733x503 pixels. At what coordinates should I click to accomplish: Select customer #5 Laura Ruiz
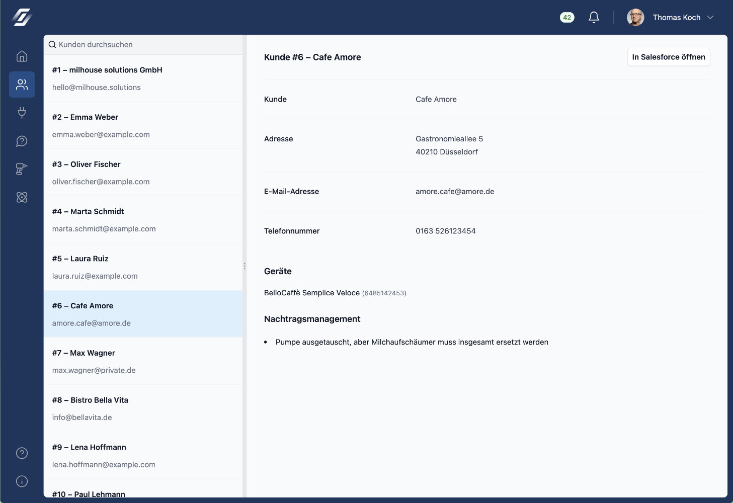point(143,267)
